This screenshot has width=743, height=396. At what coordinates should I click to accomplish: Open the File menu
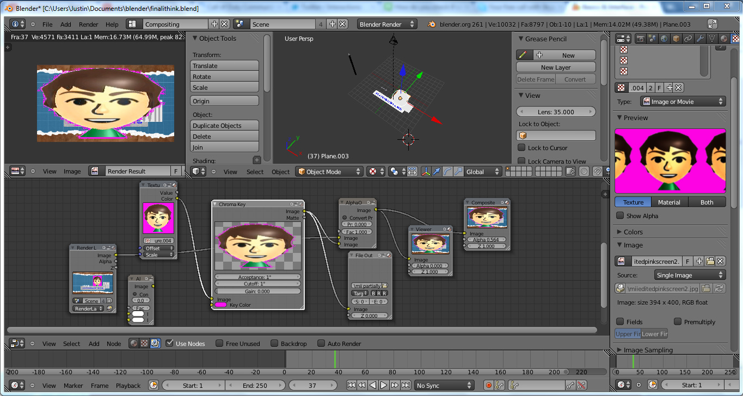pos(47,24)
